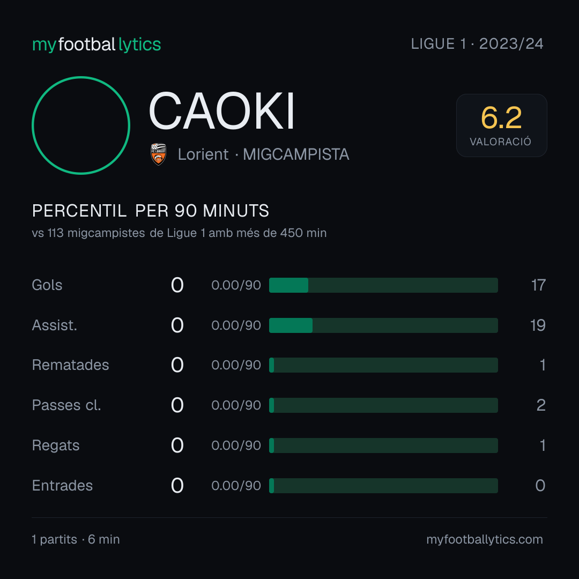Select the 6.2 Valoració rating badge
Screen dimensions: 579x579
[x=501, y=125]
